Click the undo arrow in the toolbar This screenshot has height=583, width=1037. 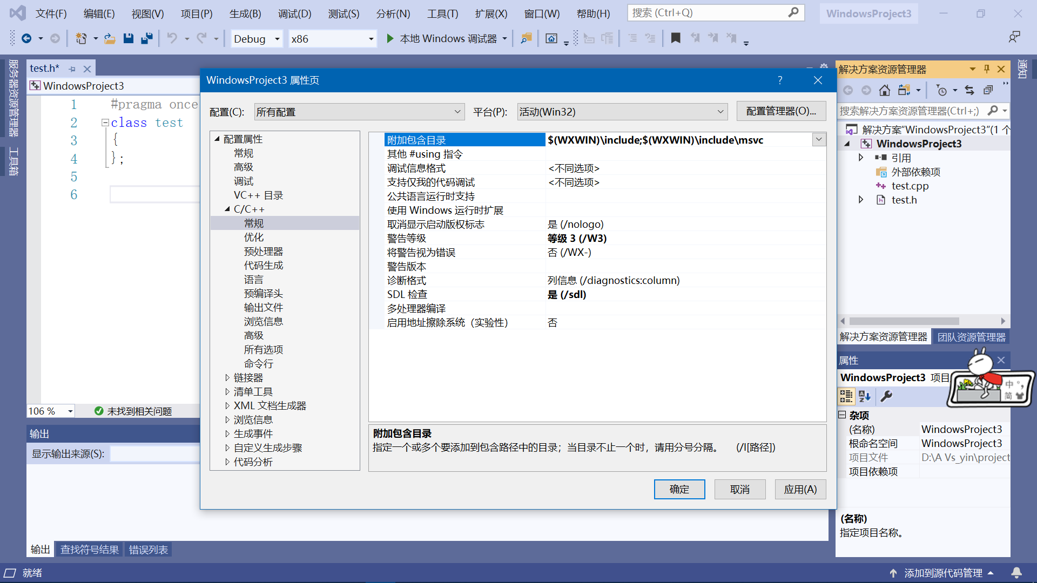pyautogui.click(x=172, y=38)
